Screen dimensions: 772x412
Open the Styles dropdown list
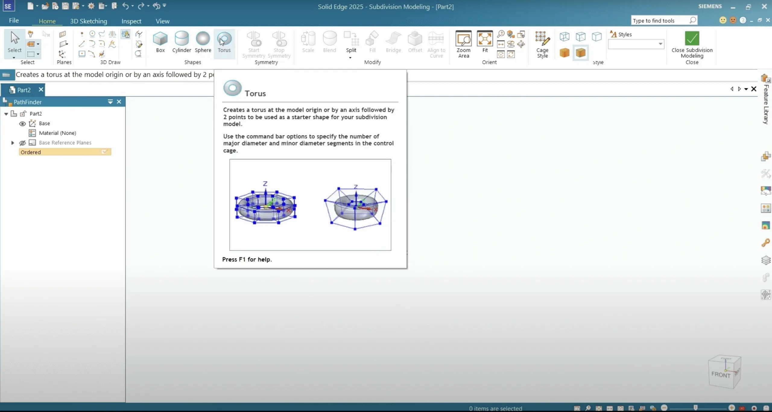click(x=660, y=44)
